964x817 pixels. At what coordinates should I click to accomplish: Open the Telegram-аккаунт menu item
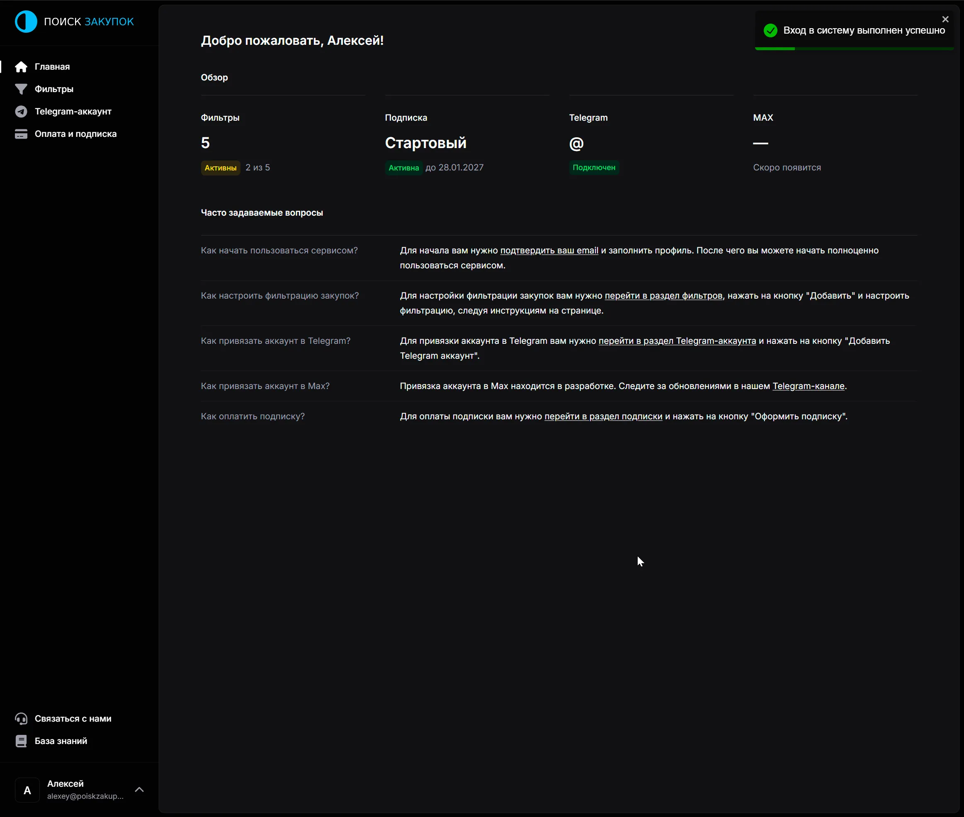(73, 112)
